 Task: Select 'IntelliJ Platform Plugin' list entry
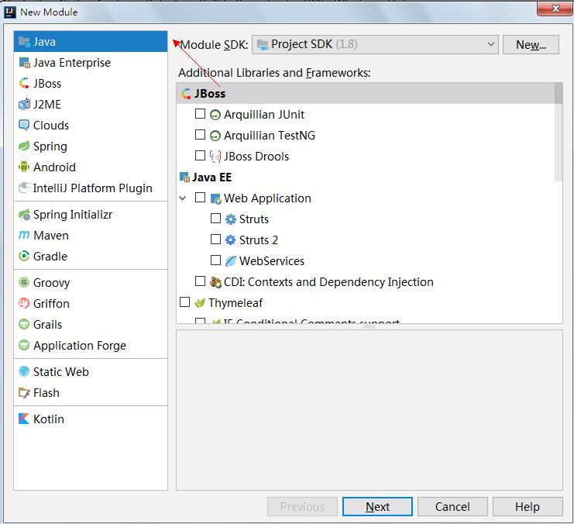91,188
